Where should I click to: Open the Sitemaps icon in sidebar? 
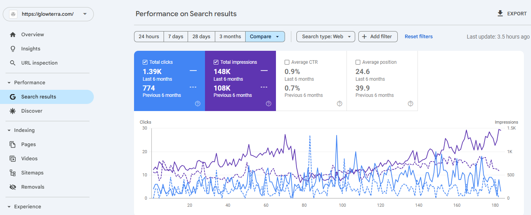coord(13,173)
